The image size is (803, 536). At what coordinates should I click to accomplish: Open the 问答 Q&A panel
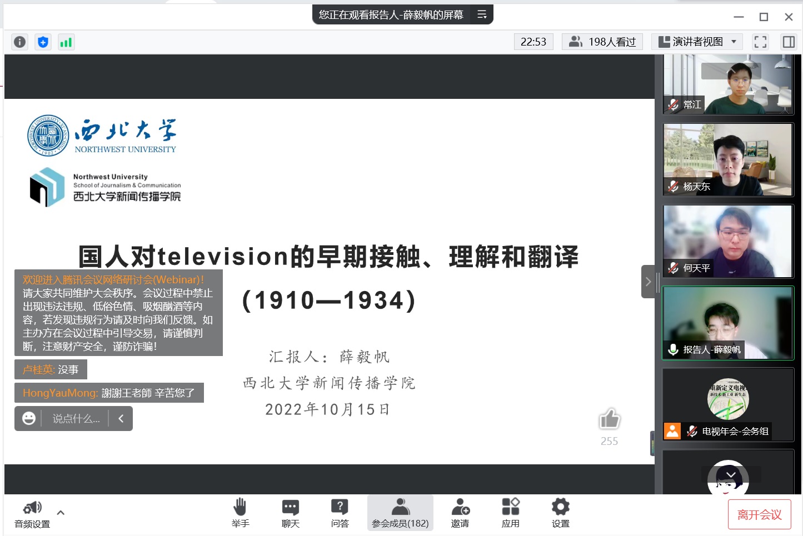pyautogui.click(x=340, y=513)
